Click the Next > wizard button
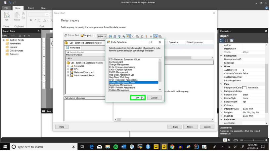The height and width of the screenshot is (151, 270). tap(190, 127)
